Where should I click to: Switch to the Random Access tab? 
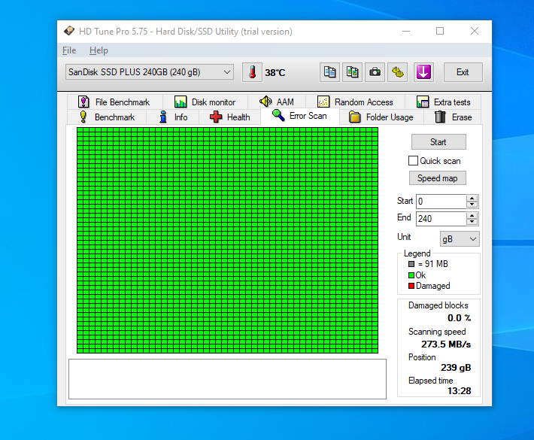355,102
